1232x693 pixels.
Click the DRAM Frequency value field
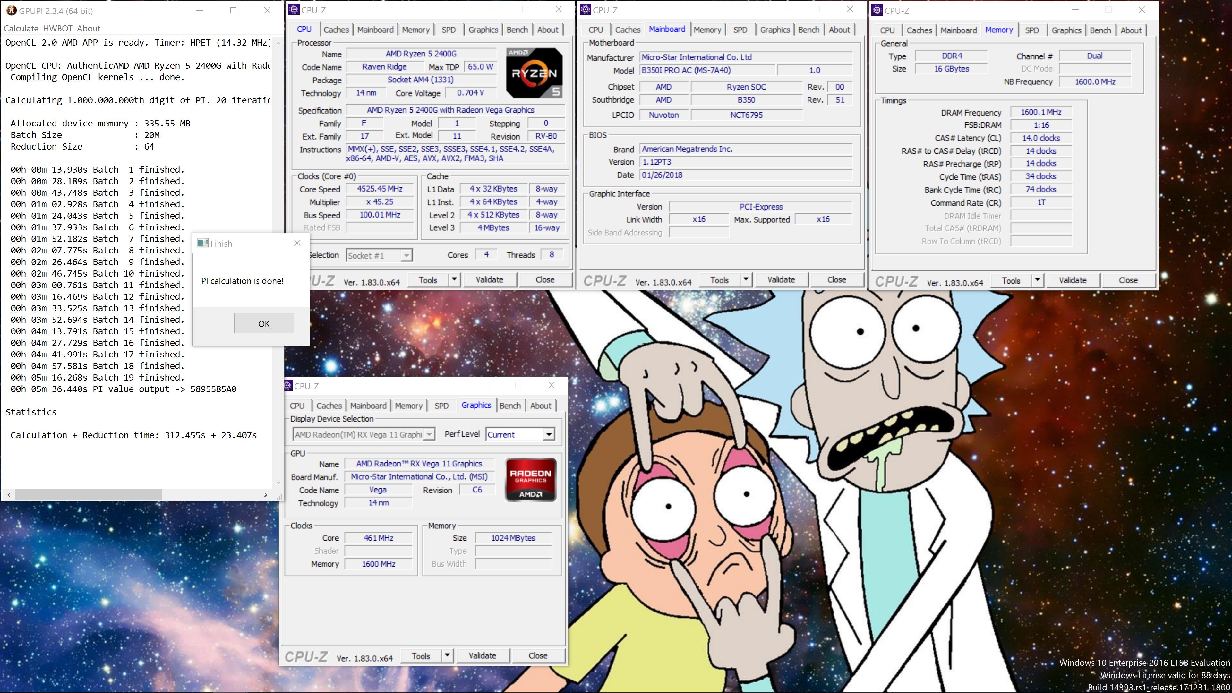click(1041, 112)
